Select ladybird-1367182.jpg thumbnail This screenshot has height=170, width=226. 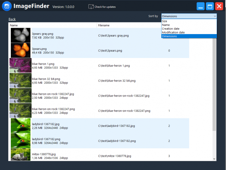coord(20,126)
